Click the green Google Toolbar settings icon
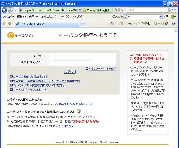The width and height of the screenshot is (179, 148). 172,17
